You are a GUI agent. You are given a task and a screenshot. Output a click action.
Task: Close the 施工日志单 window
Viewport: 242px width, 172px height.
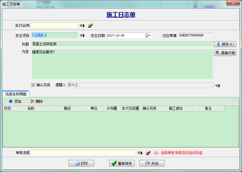click(x=233, y=3)
